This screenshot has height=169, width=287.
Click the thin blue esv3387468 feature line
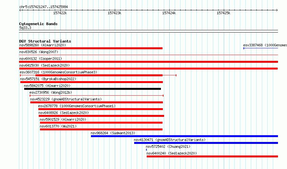coord(261,48)
